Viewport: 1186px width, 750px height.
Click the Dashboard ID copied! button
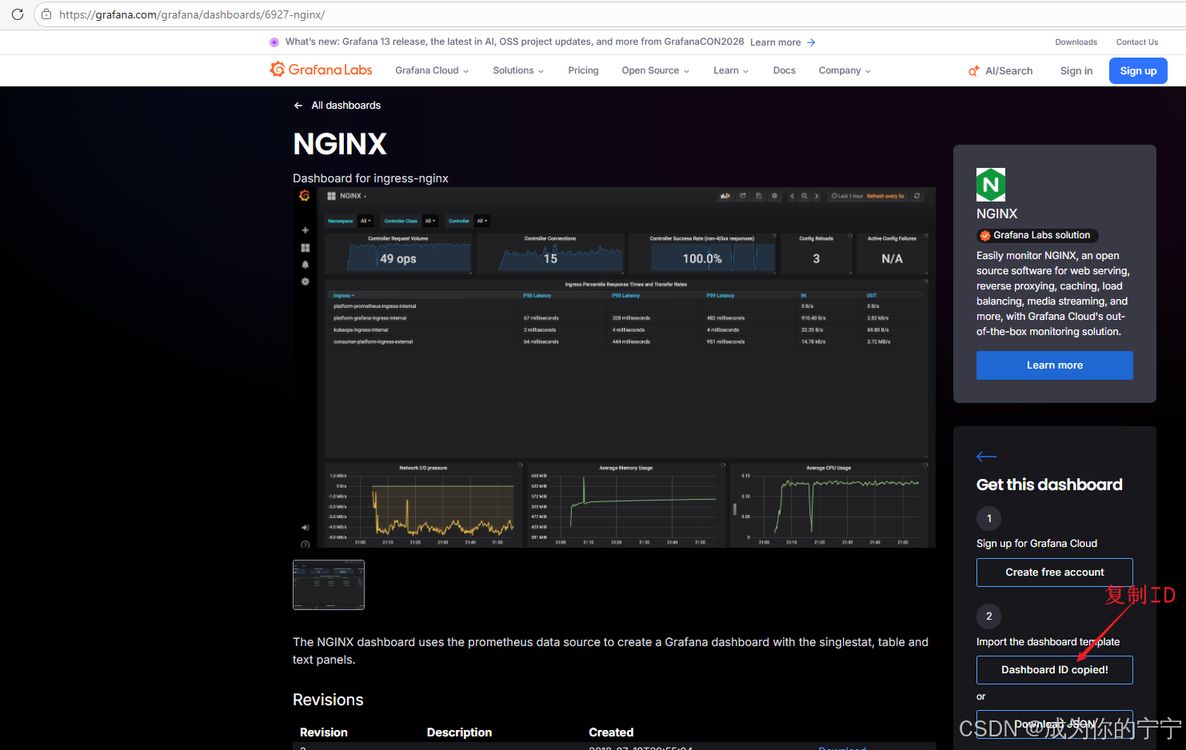[x=1054, y=670]
